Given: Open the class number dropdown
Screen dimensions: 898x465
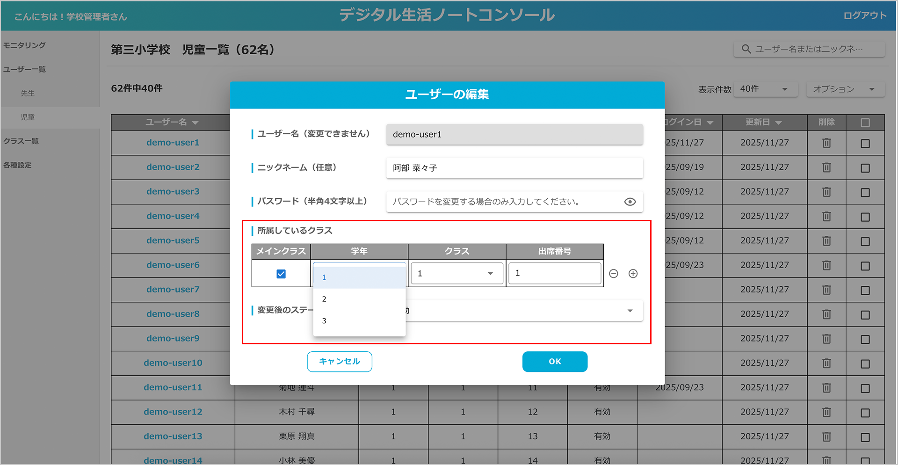Looking at the screenshot, I should pos(456,274).
